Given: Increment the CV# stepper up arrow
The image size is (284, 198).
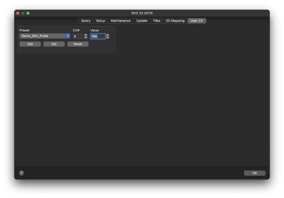Looking at the screenshot, I should click(86, 35).
